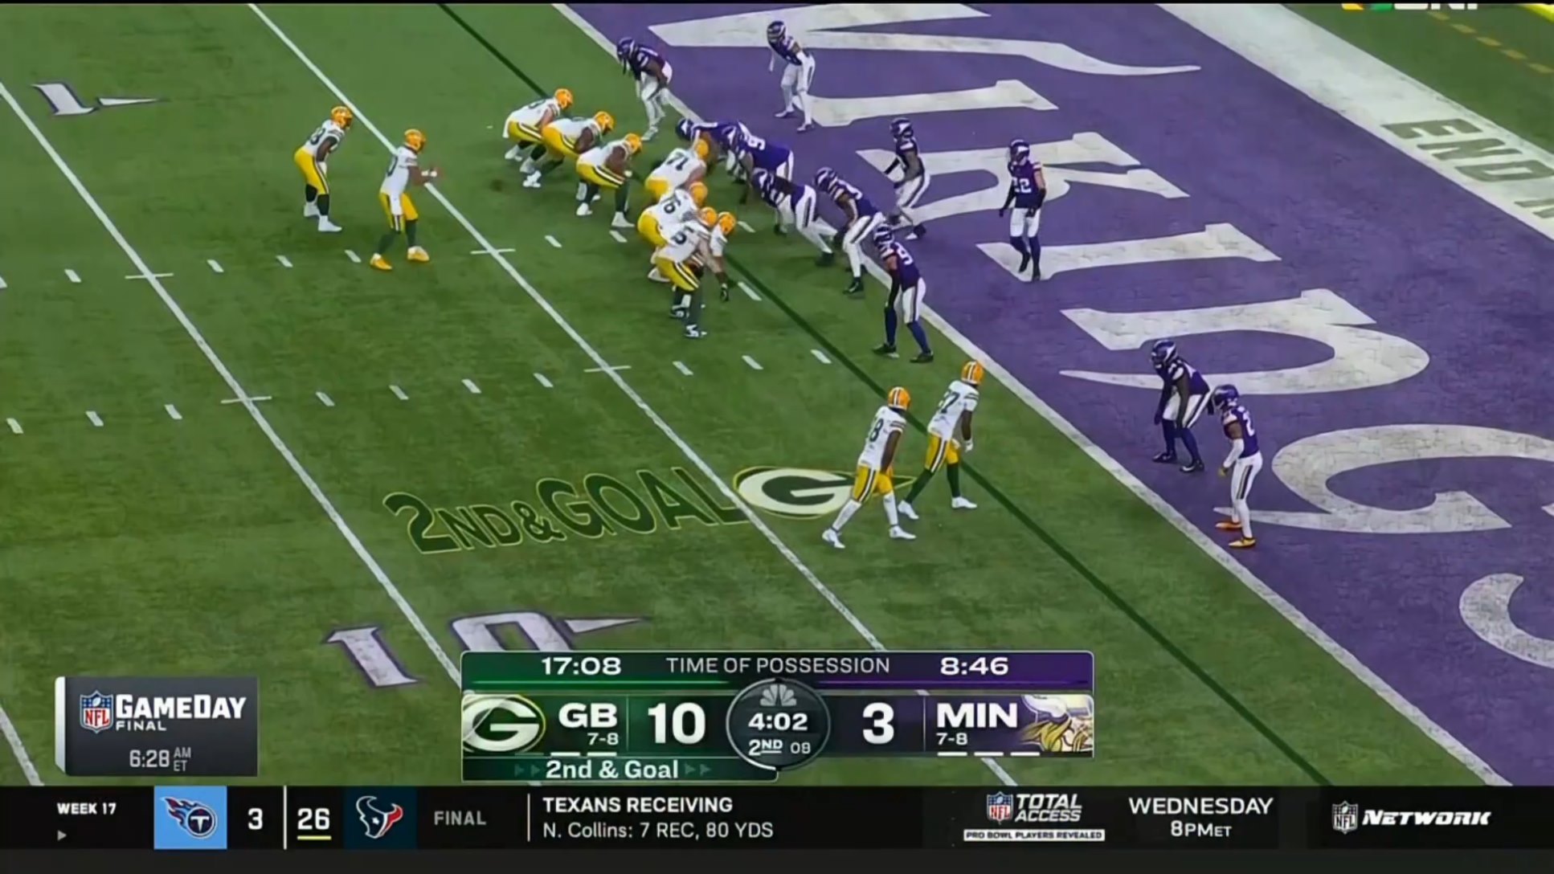The image size is (1554, 874).
Task: Click GB score of 10
Action: (676, 724)
